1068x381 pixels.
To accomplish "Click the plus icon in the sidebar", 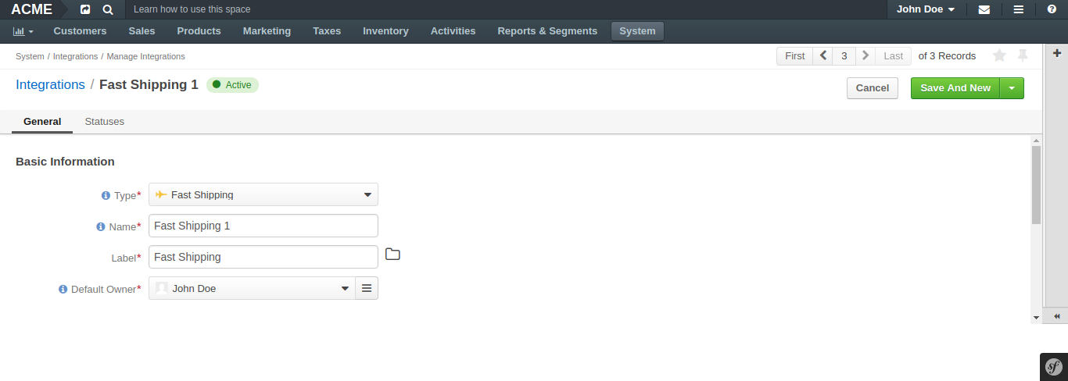I will (x=1057, y=53).
